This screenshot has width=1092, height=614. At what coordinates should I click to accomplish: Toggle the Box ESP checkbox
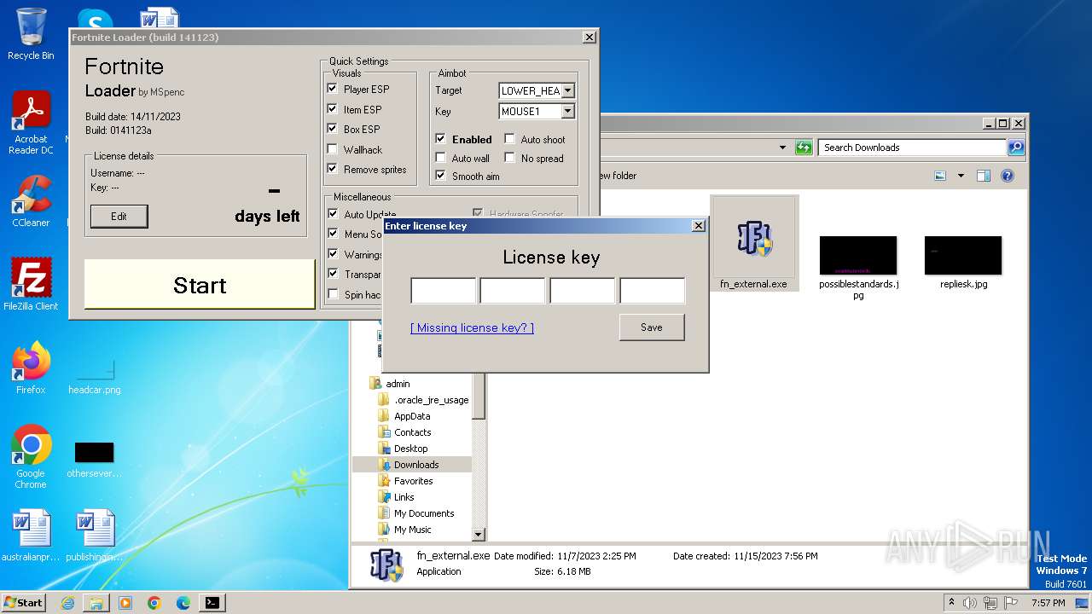(x=333, y=129)
